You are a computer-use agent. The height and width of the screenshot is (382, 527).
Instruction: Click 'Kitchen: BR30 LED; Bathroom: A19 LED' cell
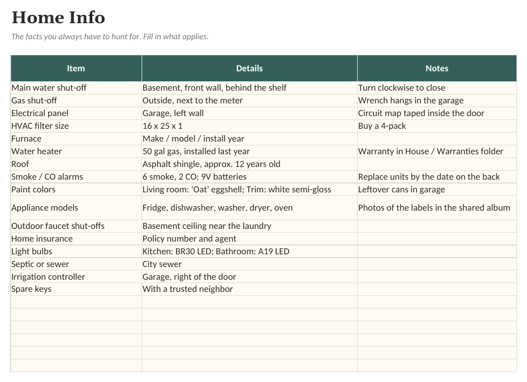[249, 252]
